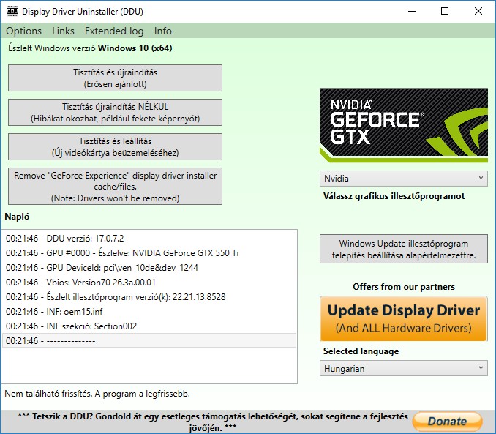Screen dimensions: 496x434
Task: Click Windows Update illesztőprogram settings button
Action: click(x=403, y=250)
